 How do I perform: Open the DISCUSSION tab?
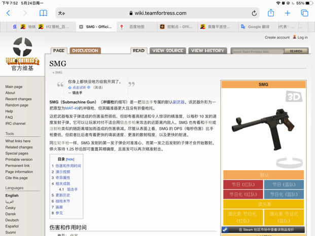[85, 51]
